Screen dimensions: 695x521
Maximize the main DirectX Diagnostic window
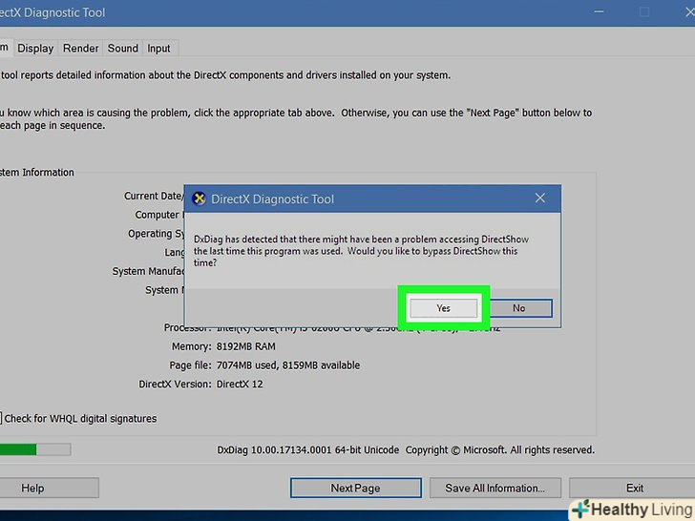644,11
